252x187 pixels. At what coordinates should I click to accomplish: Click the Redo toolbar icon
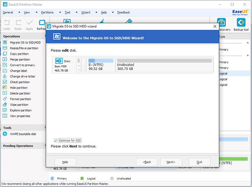(18, 23)
